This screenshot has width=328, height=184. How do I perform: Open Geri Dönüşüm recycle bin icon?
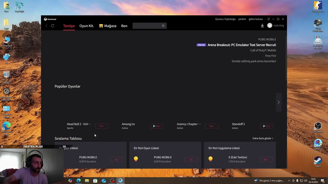pyautogui.click(x=6, y=77)
